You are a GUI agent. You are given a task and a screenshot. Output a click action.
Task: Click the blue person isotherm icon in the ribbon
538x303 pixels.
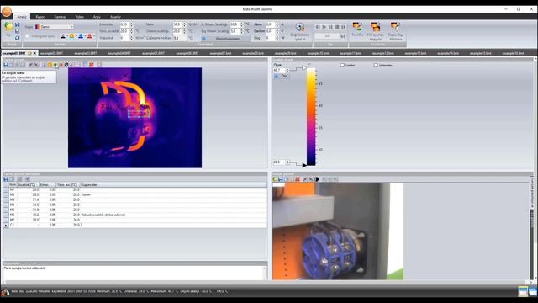coord(81,35)
